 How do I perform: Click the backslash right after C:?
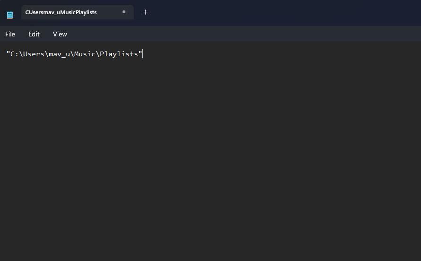(21, 54)
